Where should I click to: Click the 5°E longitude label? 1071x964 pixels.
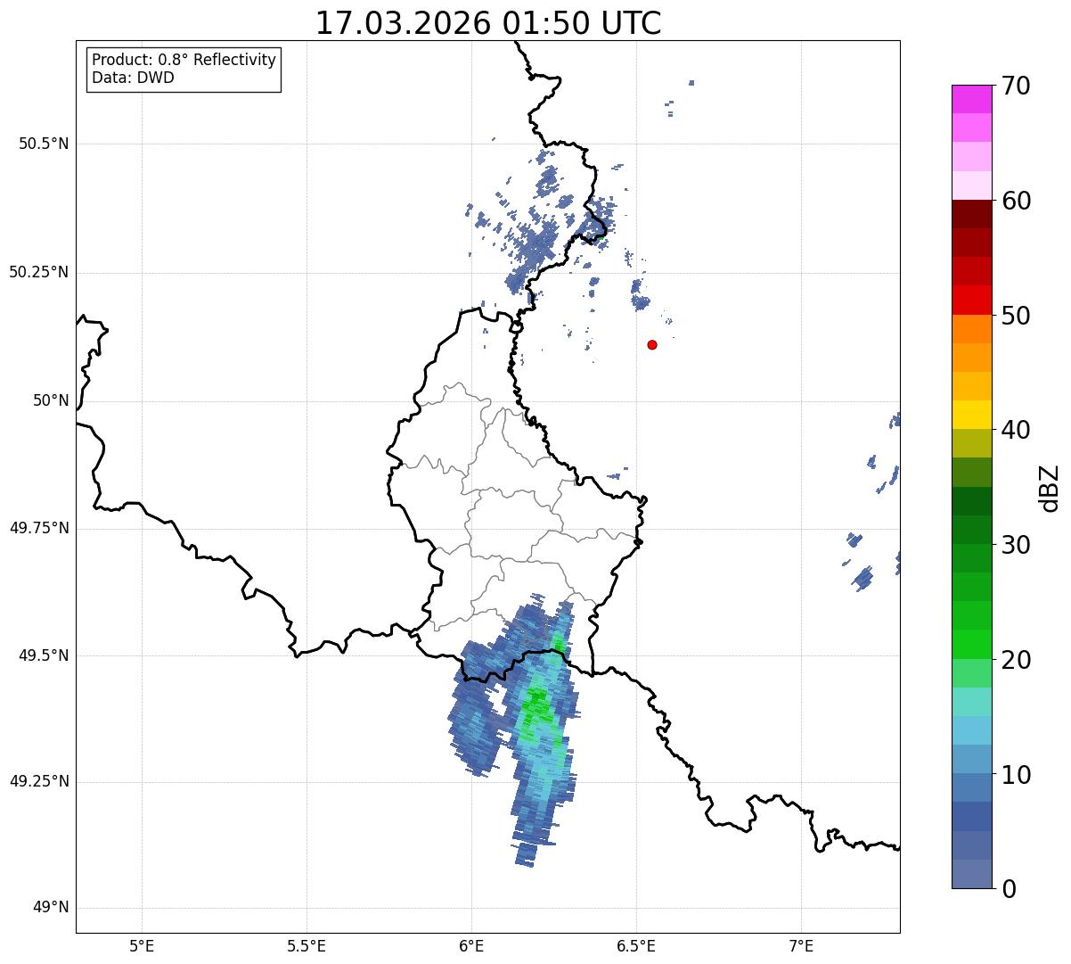pos(142,946)
